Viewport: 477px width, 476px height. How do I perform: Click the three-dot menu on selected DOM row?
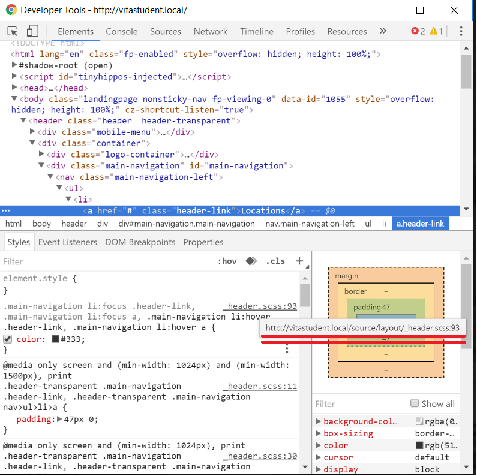6,210
